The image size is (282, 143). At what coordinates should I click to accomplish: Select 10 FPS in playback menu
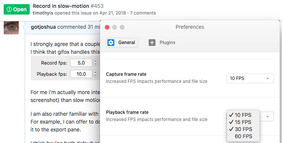tap(243, 115)
